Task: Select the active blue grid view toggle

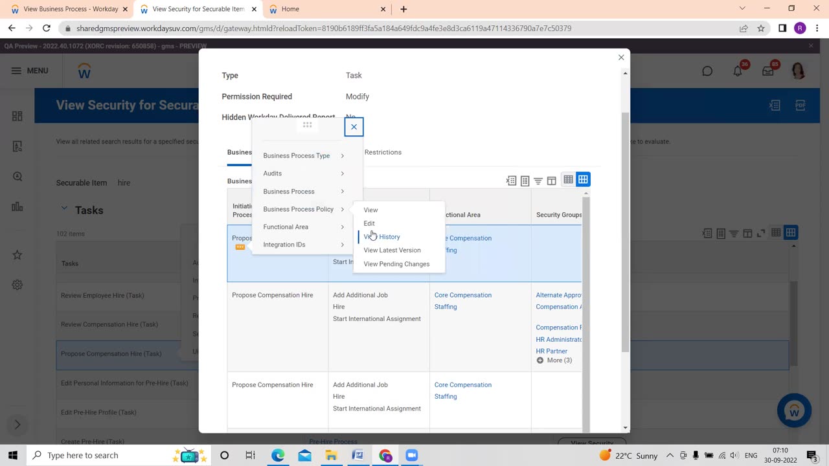Action: click(x=583, y=180)
